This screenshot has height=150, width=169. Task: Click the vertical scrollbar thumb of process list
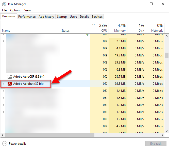coord(166,55)
